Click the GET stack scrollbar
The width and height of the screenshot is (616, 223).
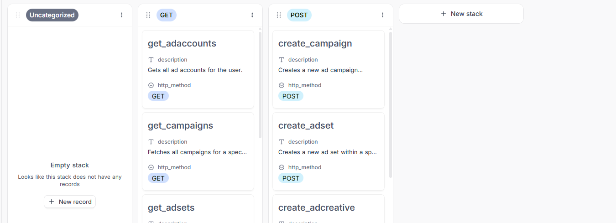click(x=260, y=84)
